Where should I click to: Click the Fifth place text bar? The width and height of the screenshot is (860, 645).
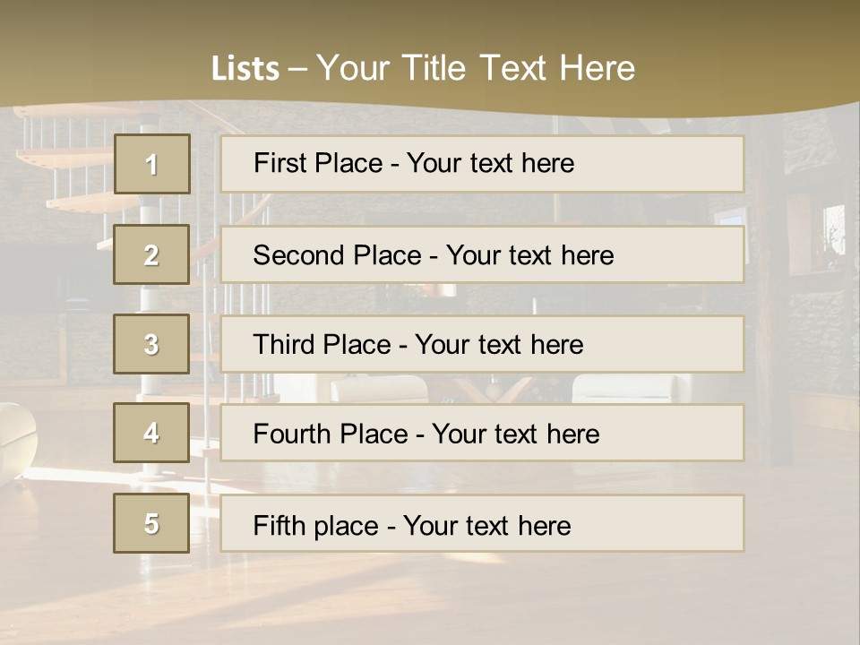[482, 523]
